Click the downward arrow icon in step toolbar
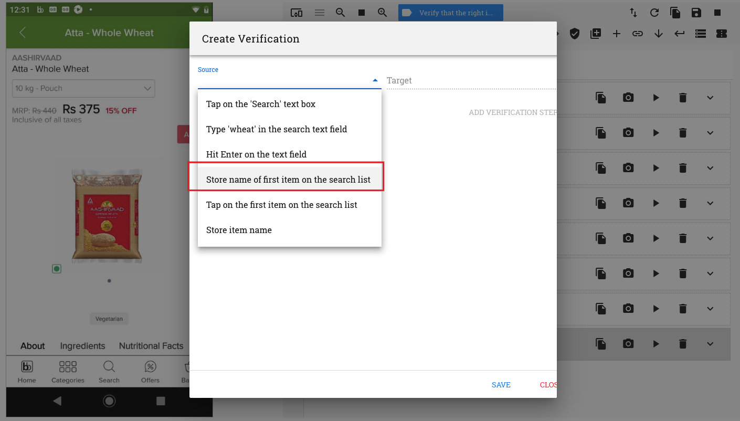Viewport: 740px width, 421px height. [x=659, y=34]
